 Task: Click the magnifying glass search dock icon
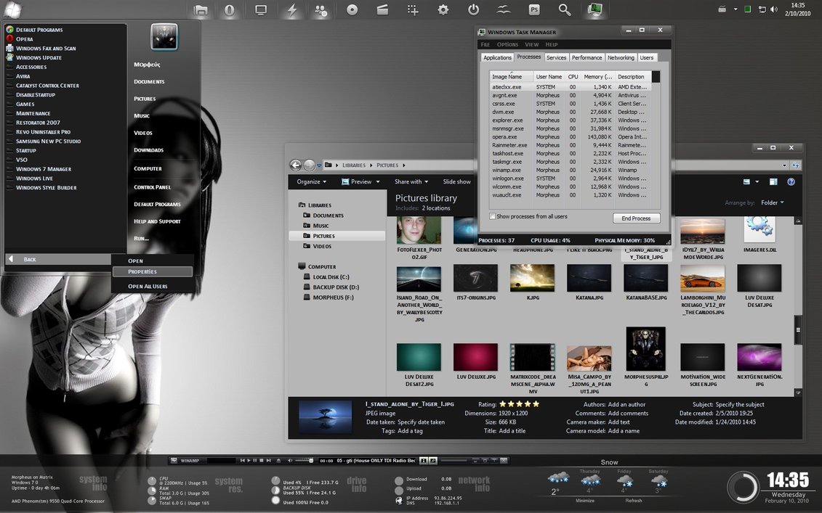point(565,10)
